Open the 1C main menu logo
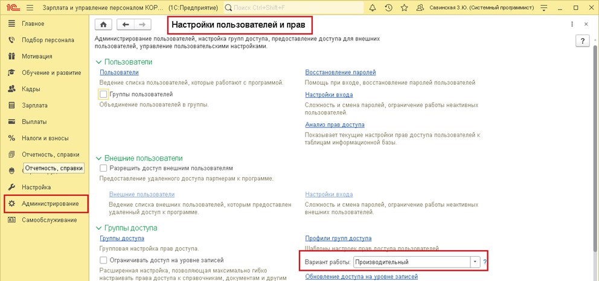 13,7
